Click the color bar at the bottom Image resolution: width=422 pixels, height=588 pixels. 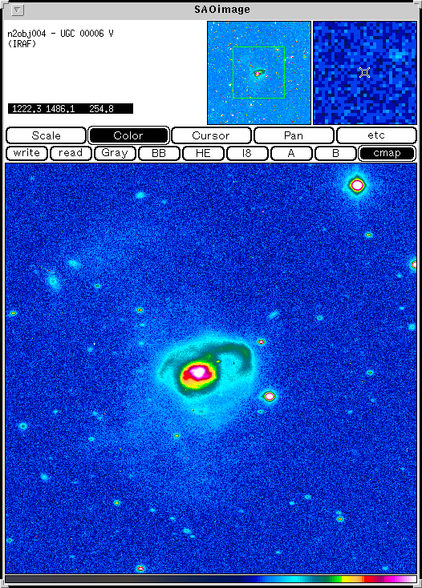click(x=211, y=579)
